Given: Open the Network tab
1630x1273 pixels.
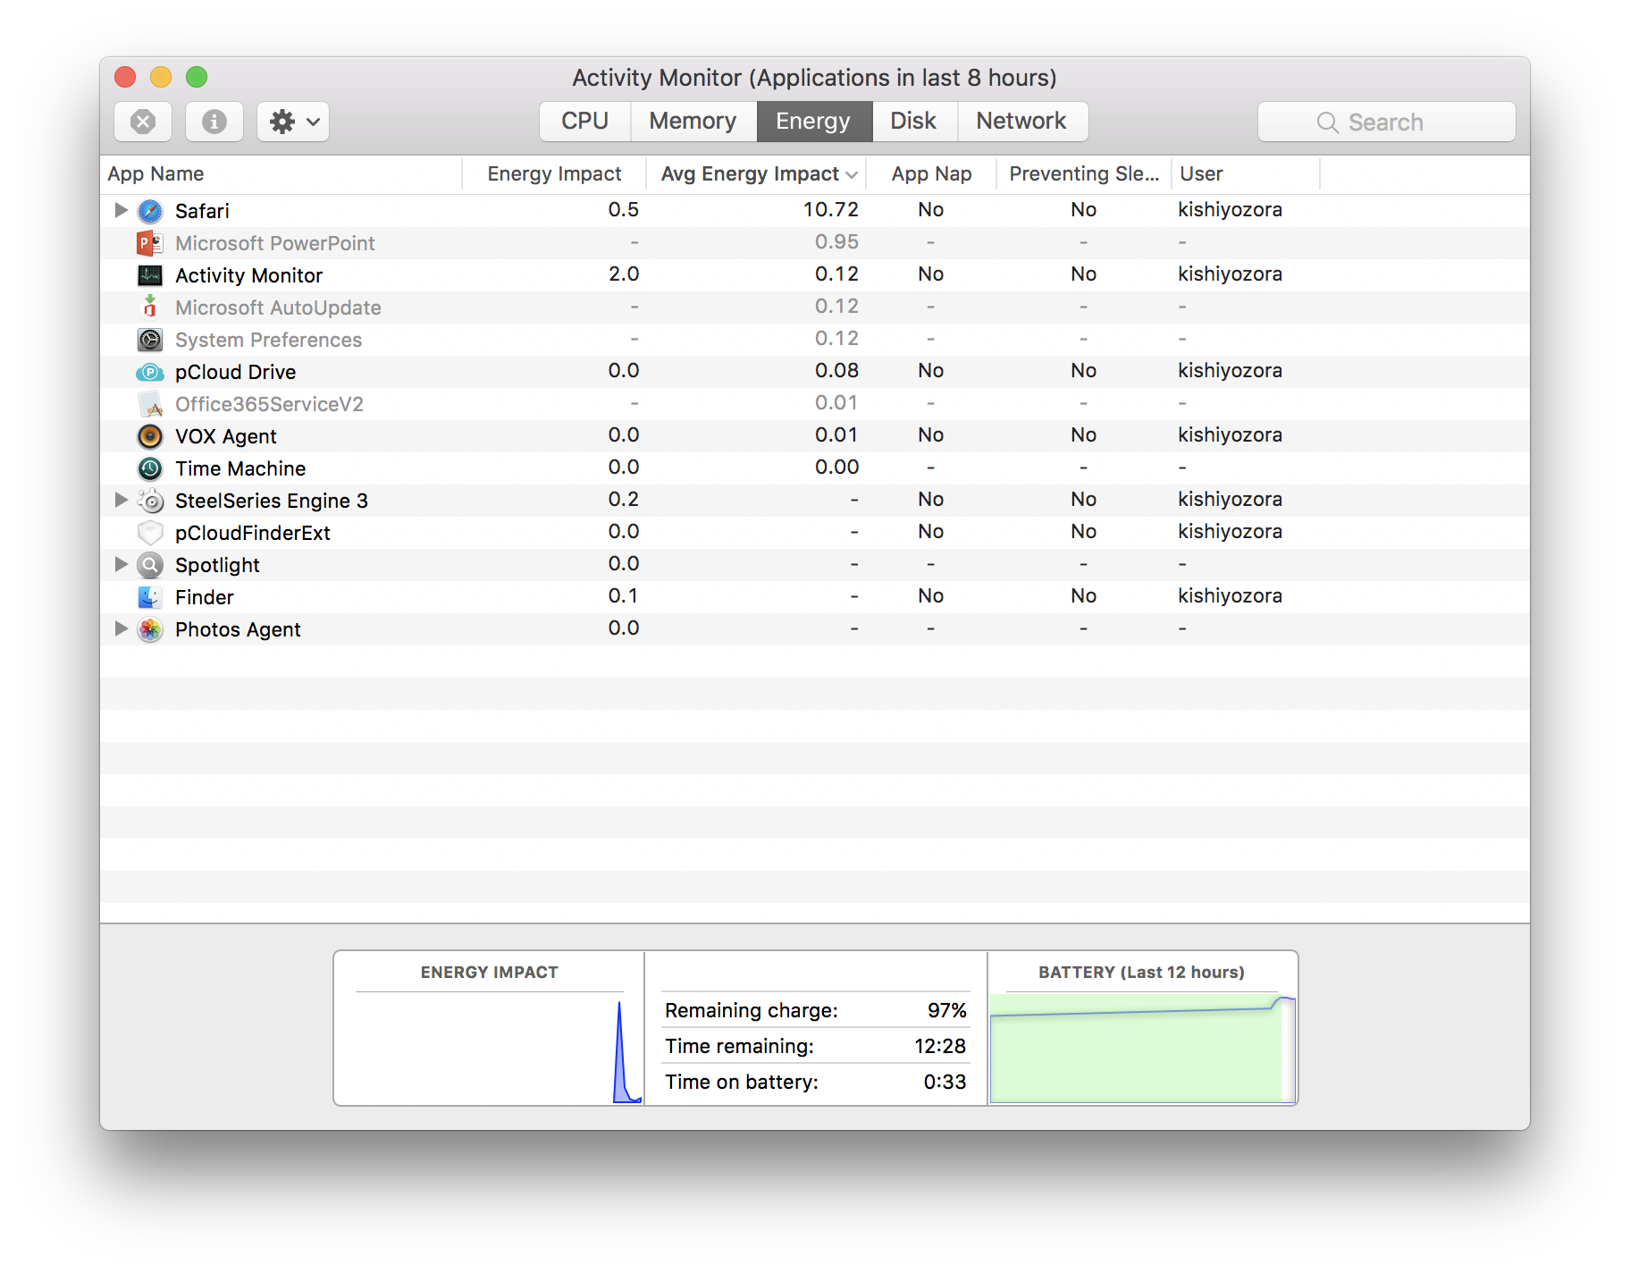Looking at the screenshot, I should pos(1021,122).
